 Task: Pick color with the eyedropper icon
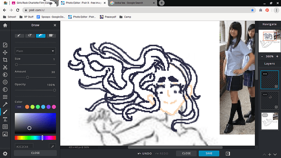[52, 147]
